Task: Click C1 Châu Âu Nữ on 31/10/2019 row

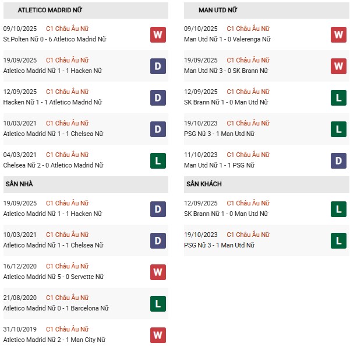Action: click(x=68, y=329)
